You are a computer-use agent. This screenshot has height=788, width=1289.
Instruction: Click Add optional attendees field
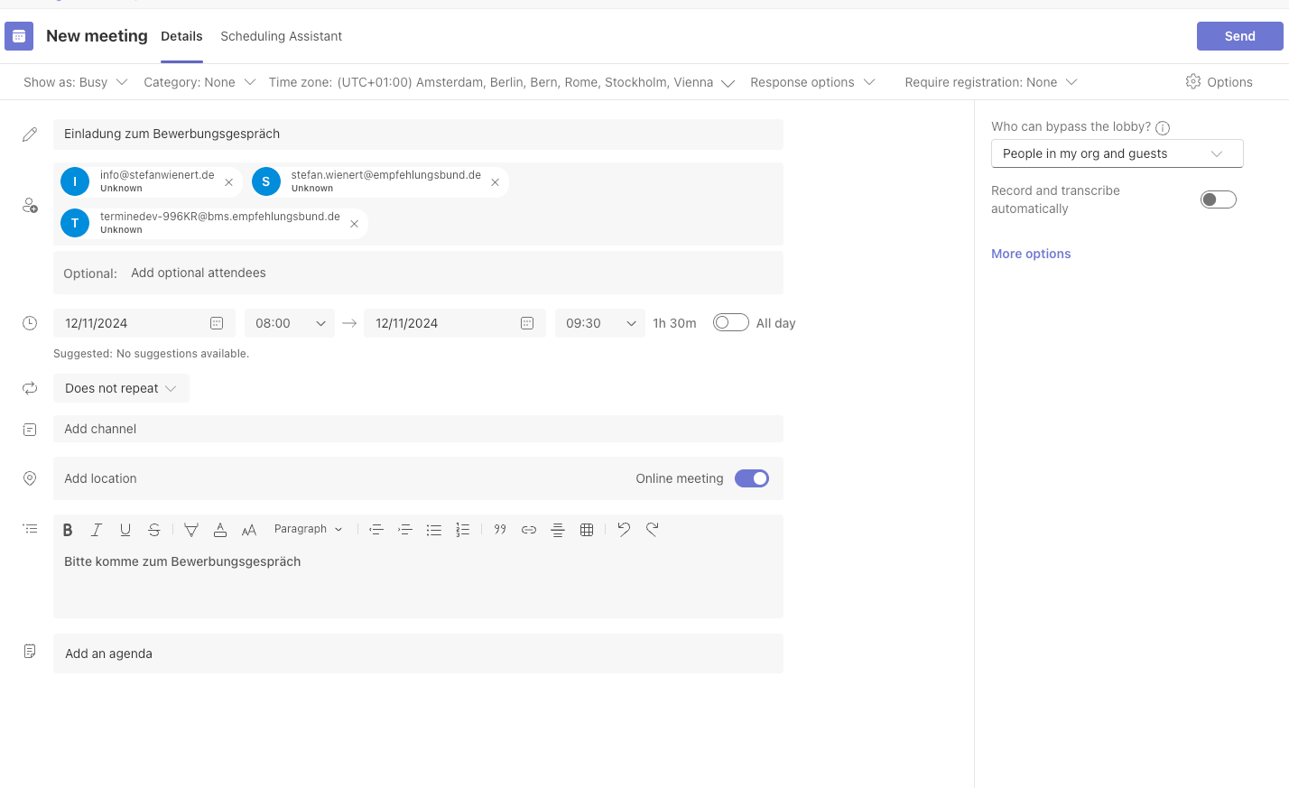click(418, 273)
